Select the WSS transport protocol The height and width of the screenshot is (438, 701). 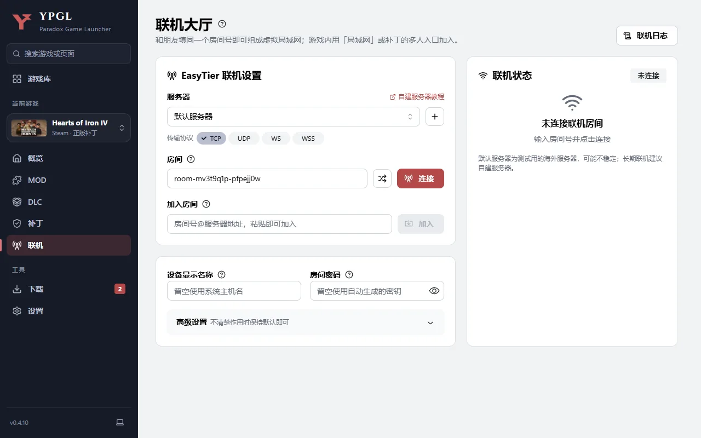pyautogui.click(x=308, y=139)
